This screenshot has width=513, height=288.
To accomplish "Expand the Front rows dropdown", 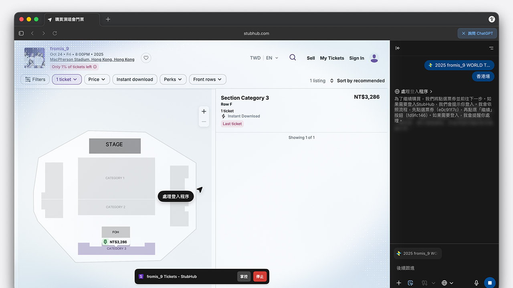I will pos(208,79).
